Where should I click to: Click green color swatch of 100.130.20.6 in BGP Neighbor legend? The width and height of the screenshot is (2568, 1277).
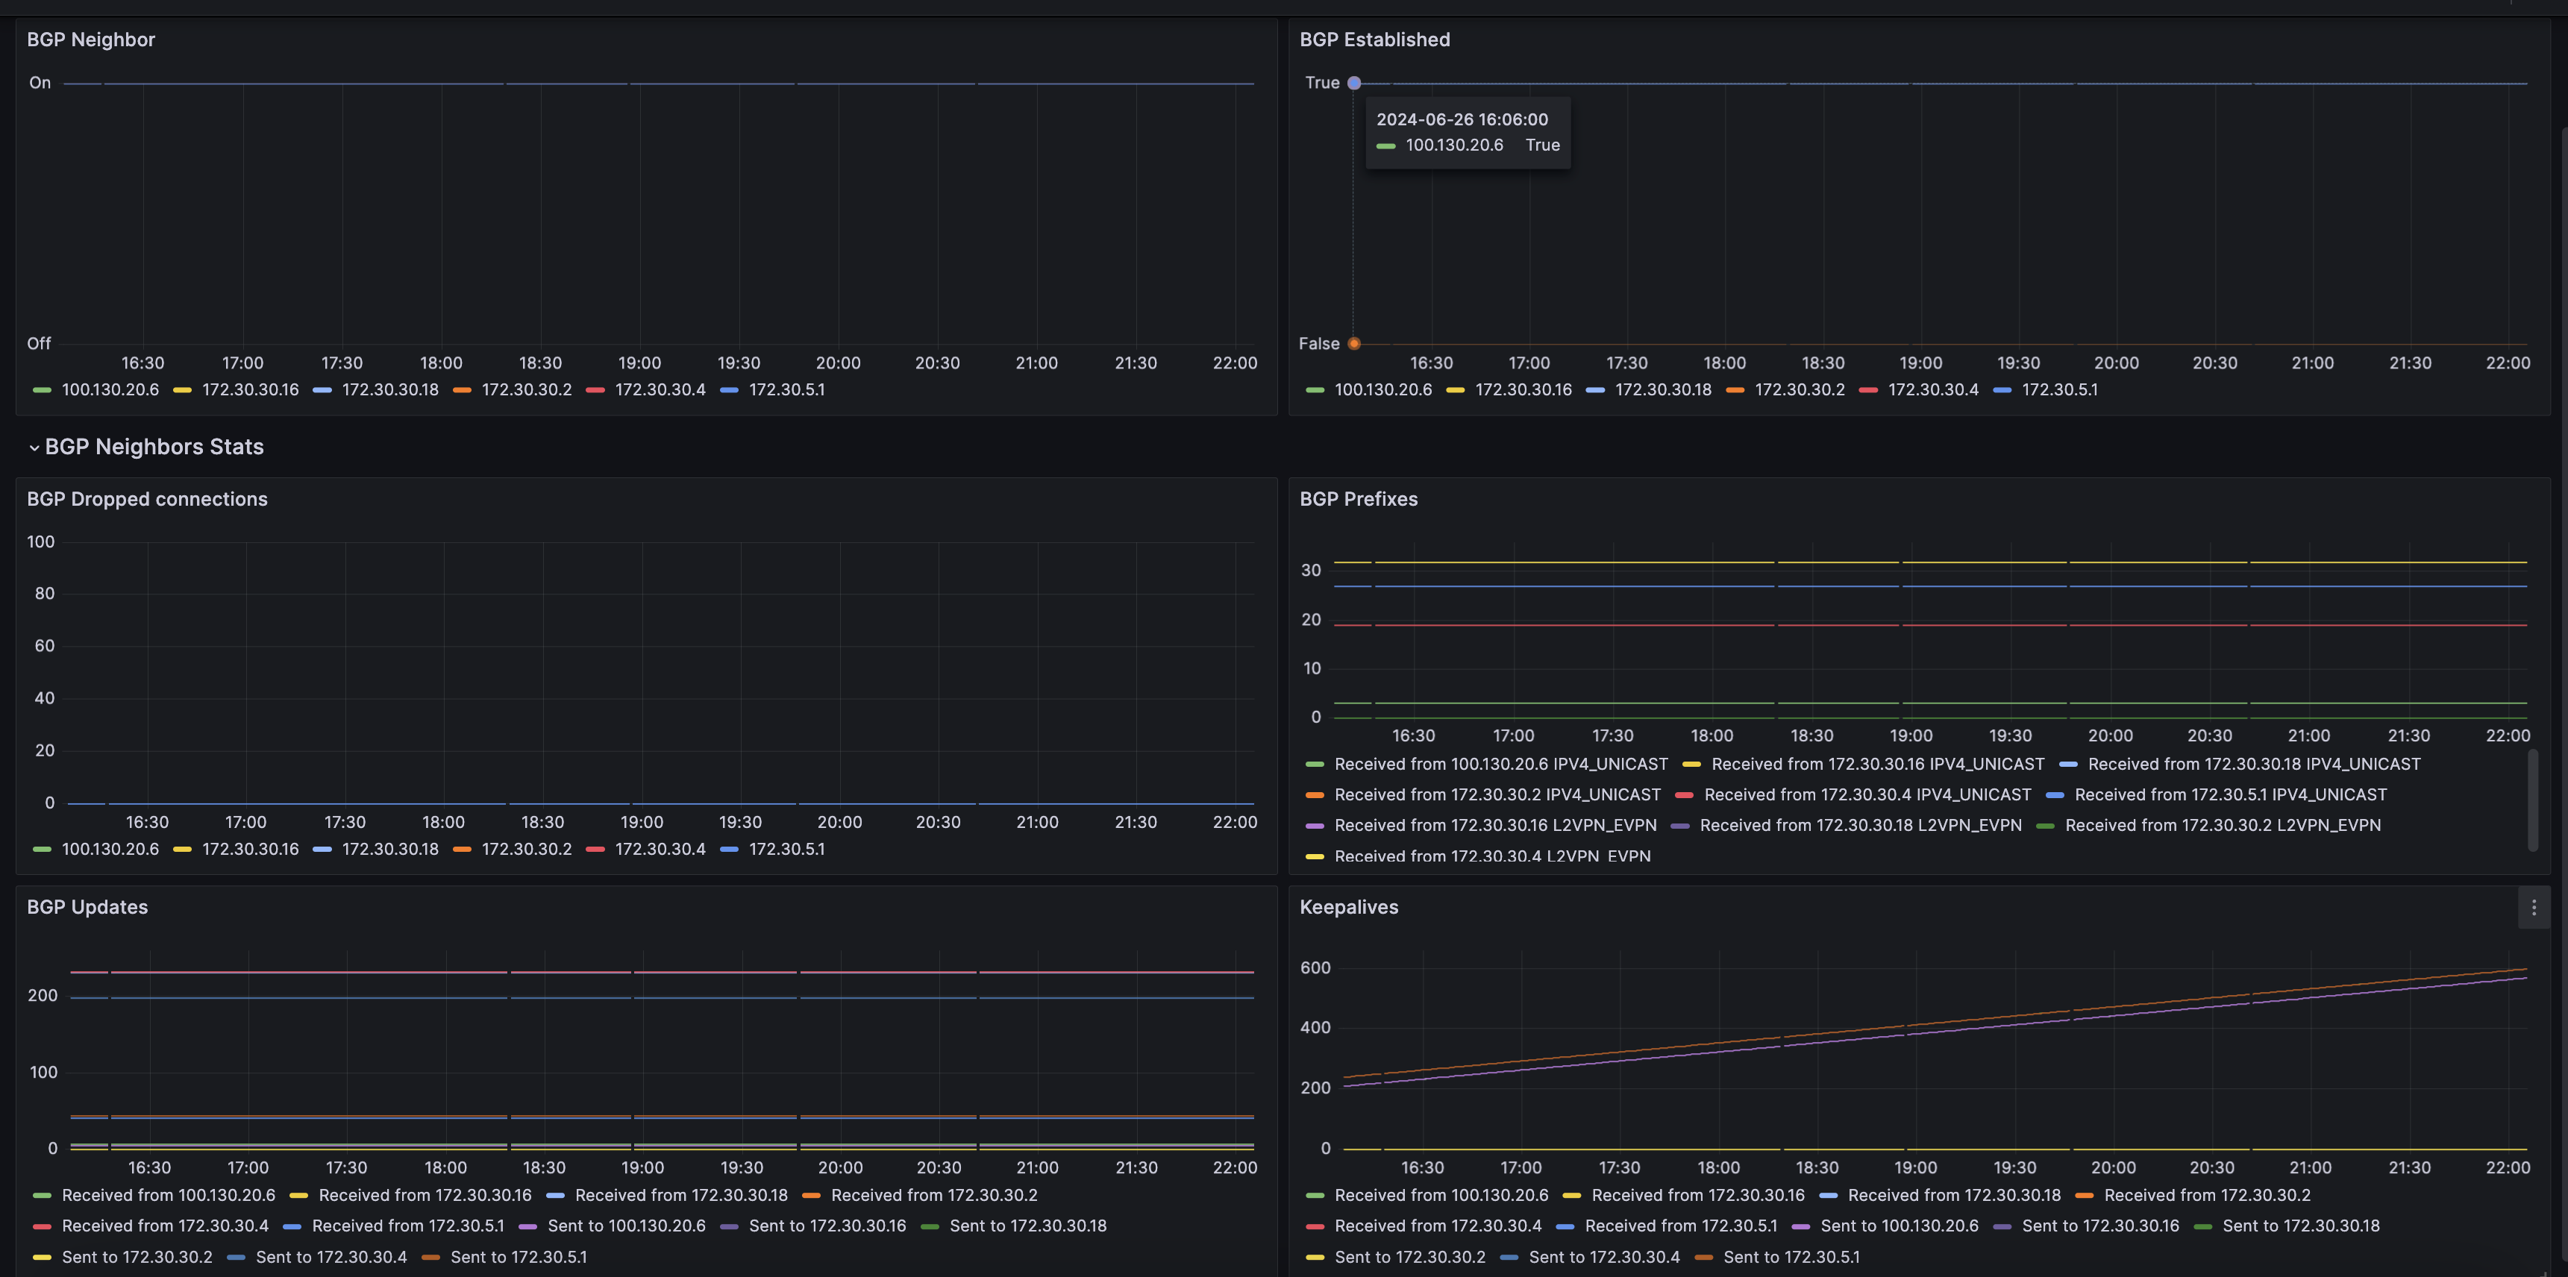coord(42,390)
